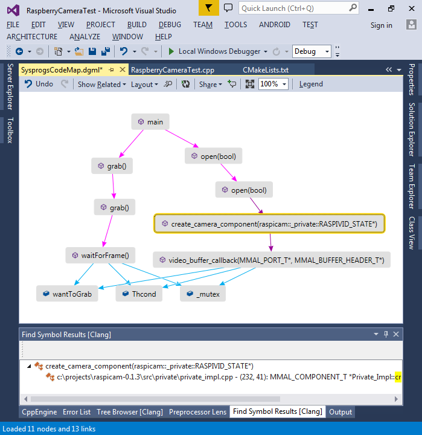Image resolution: width=422 pixels, height=435 pixels.
Task: Click the Open File folder icon
Action: click(79, 51)
